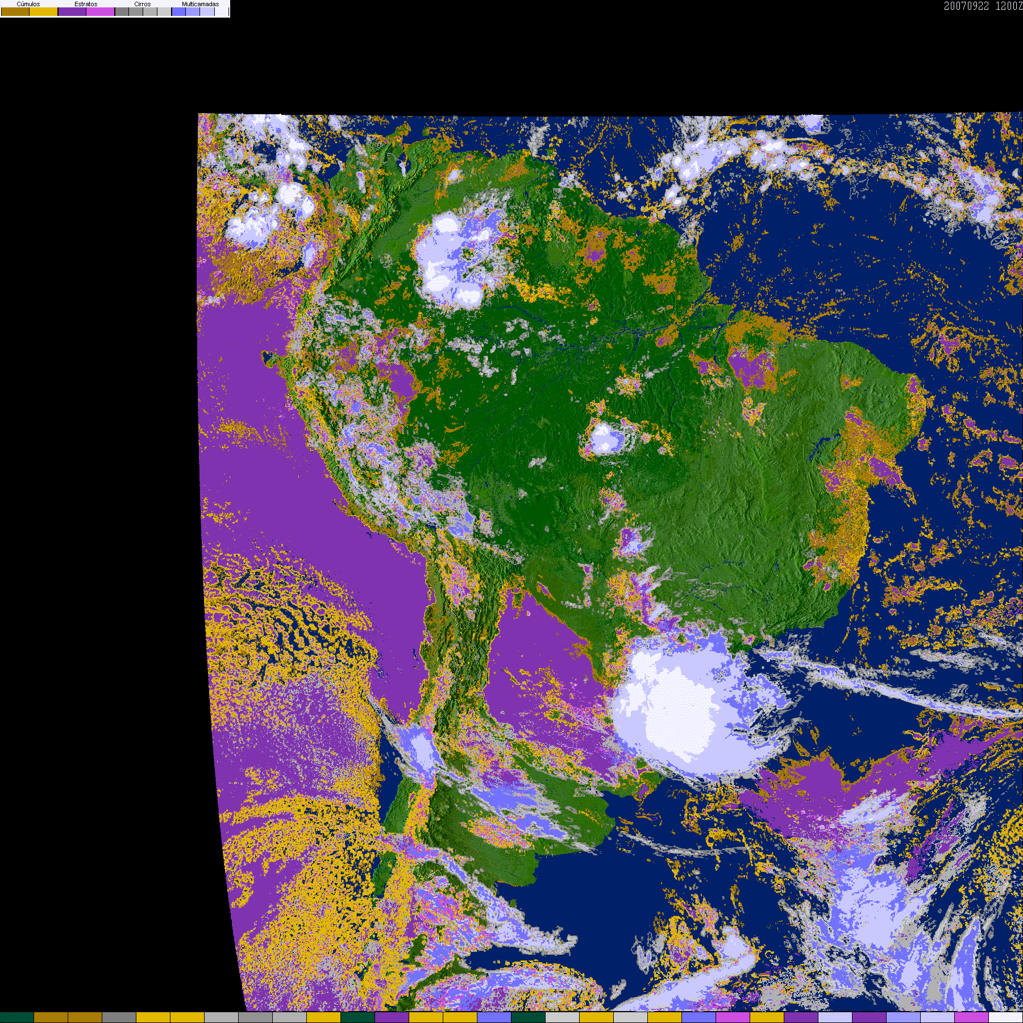
Task: Choose the medium blue Multicamadas legend swatch
Action: [193, 11]
